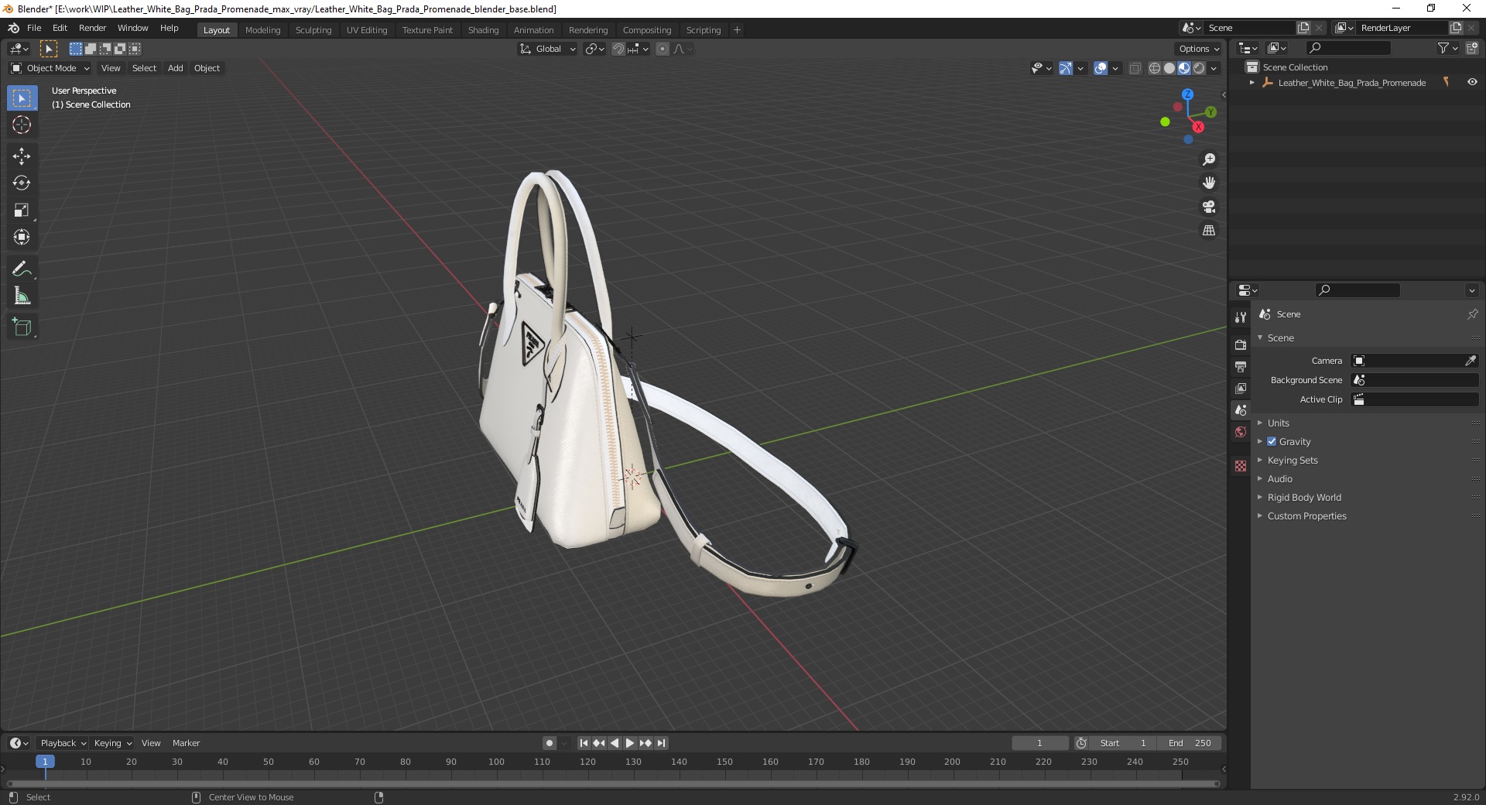Open the File menu
The width and height of the screenshot is (1486, 805).
tap(34, 28)
